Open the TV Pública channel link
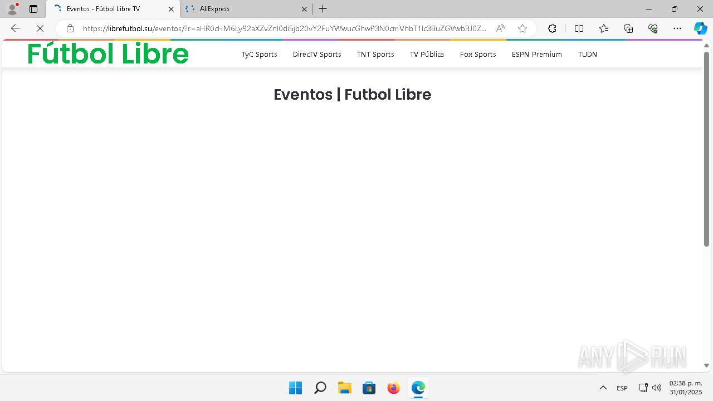This screenshot has height=401, width=713. [x=427, y=54]
